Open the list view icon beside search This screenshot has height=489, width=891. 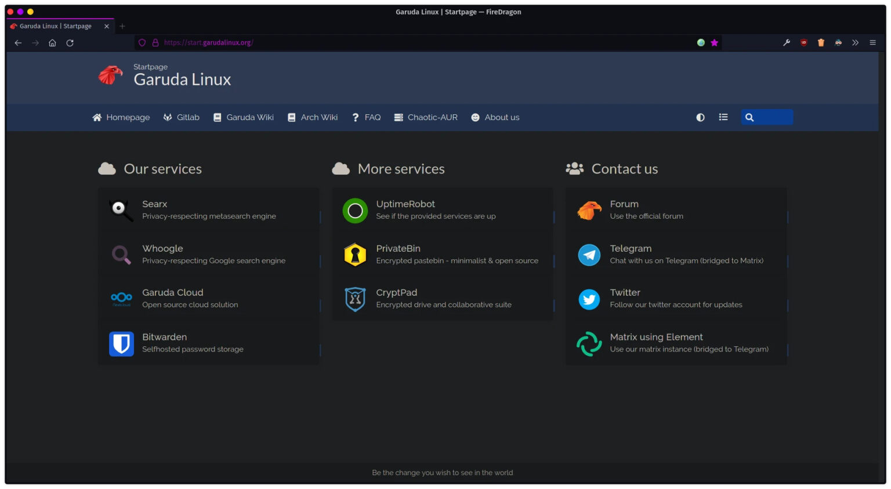(723, 117)
